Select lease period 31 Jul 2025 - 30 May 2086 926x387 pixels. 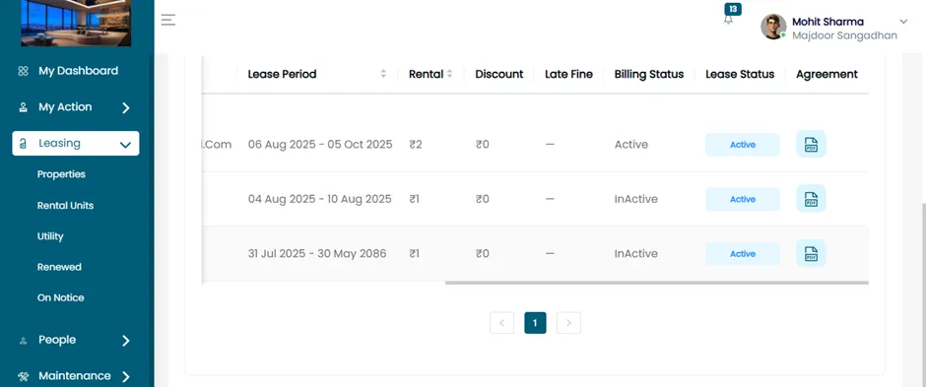coord(317,254)
